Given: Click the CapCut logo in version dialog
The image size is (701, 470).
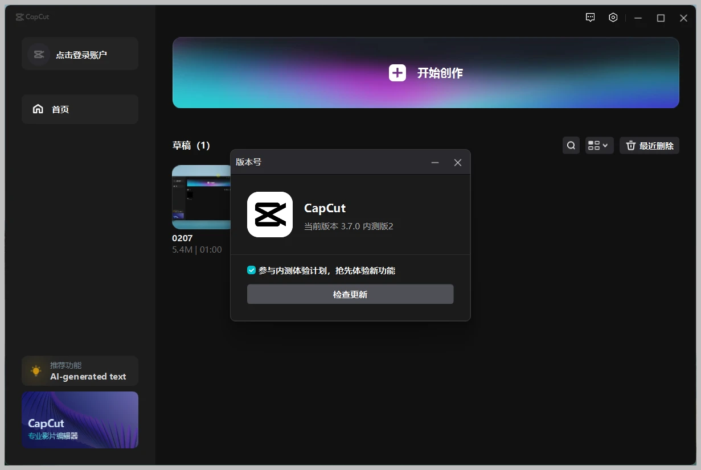Looking at the screenshot, I should pos(269,215).
